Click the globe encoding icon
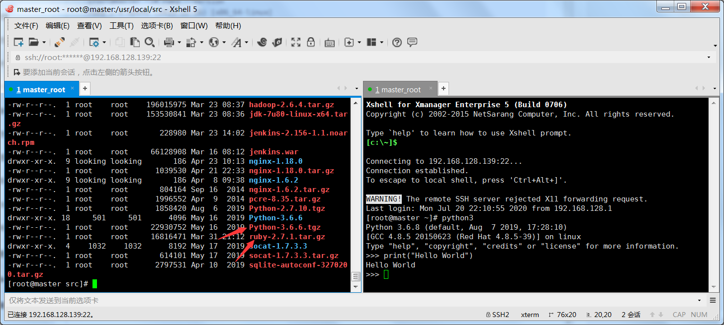Viewport: 724px width, 325px height. 214,42
